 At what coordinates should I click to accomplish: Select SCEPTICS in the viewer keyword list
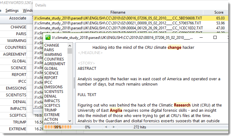pyautogui.click(x=52, y=105)
